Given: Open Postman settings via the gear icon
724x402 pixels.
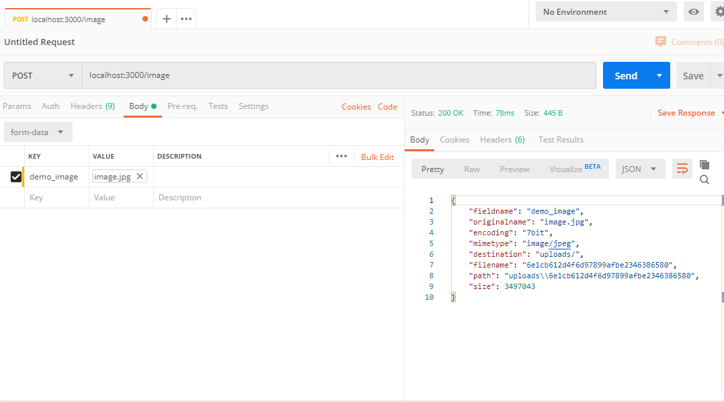Looking at the screenshot, I should click(718, 11).
